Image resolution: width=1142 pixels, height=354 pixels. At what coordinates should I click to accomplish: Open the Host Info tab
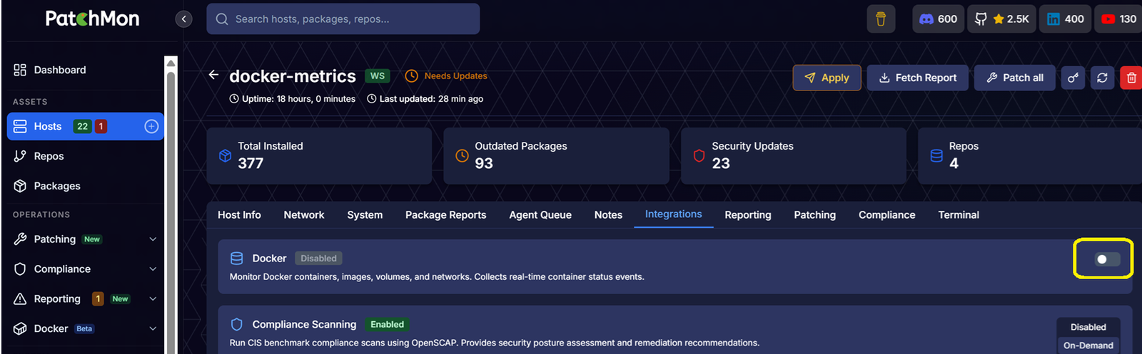click(x=239, y=215)
